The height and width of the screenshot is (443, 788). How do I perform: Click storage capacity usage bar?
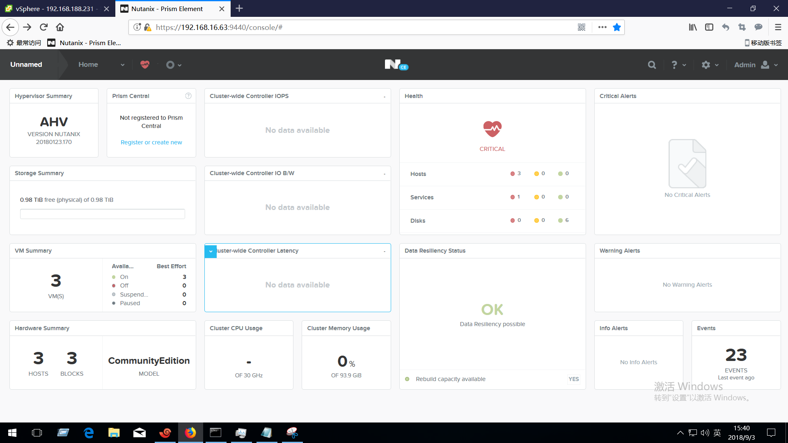click(102, 214)
